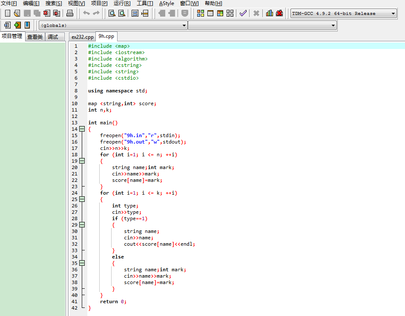Click the Rebuild All grid icon
The image size is (405, 316).
point(230,13)
